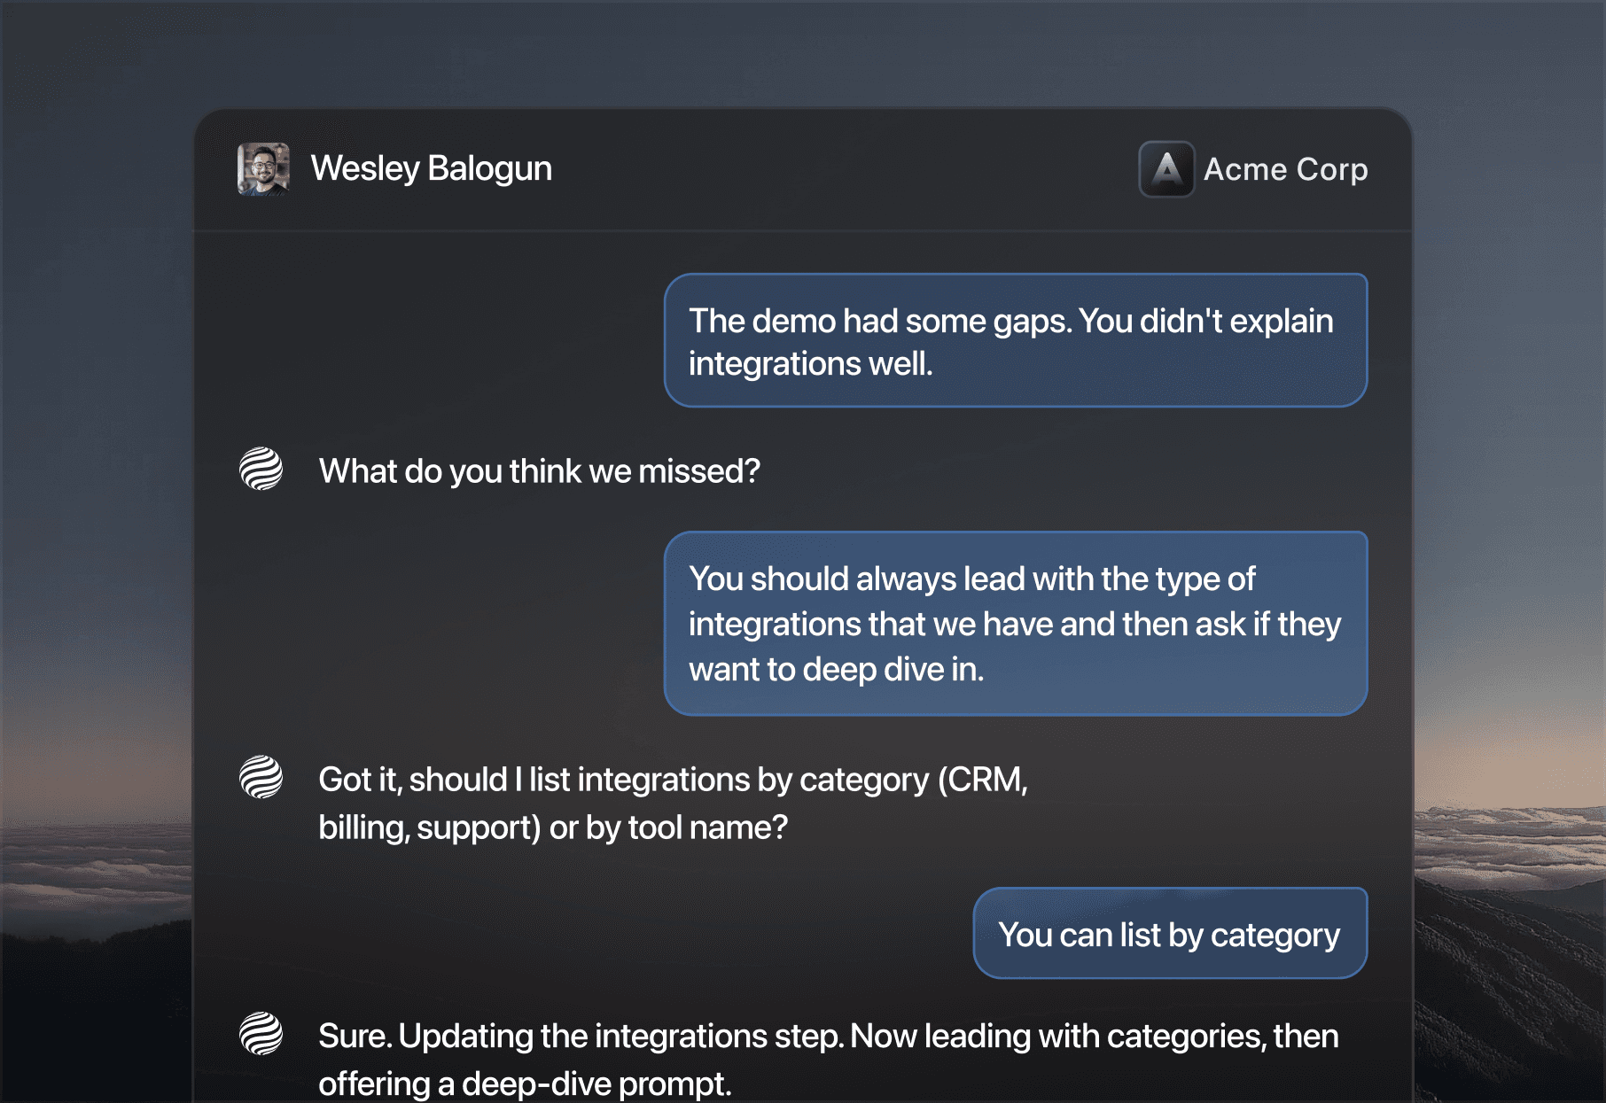The width and height of the screenshot is (1606, 1103).
Task: Click the Wesley Balogun name header
Action: pyautogui.click(x=431, y=168)
